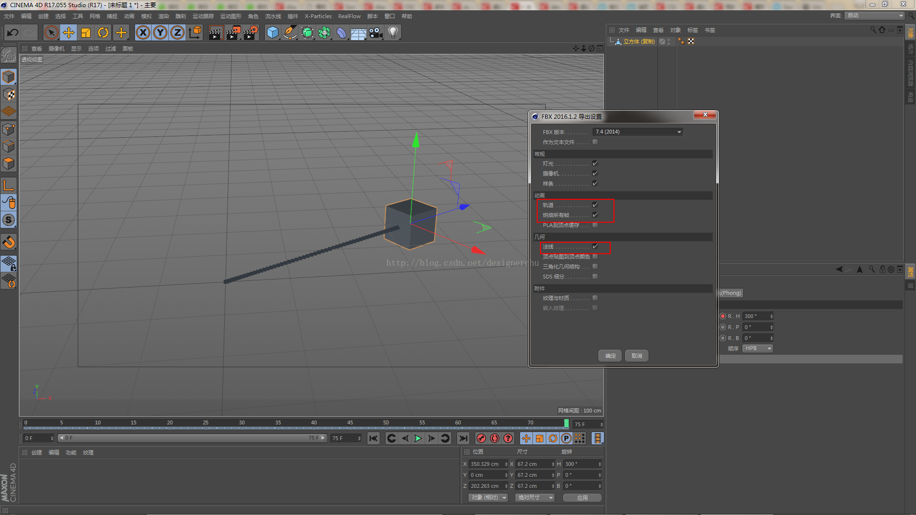916x515 pixels.
Task: Toggle the X axis lock
Action: [143, 33]
